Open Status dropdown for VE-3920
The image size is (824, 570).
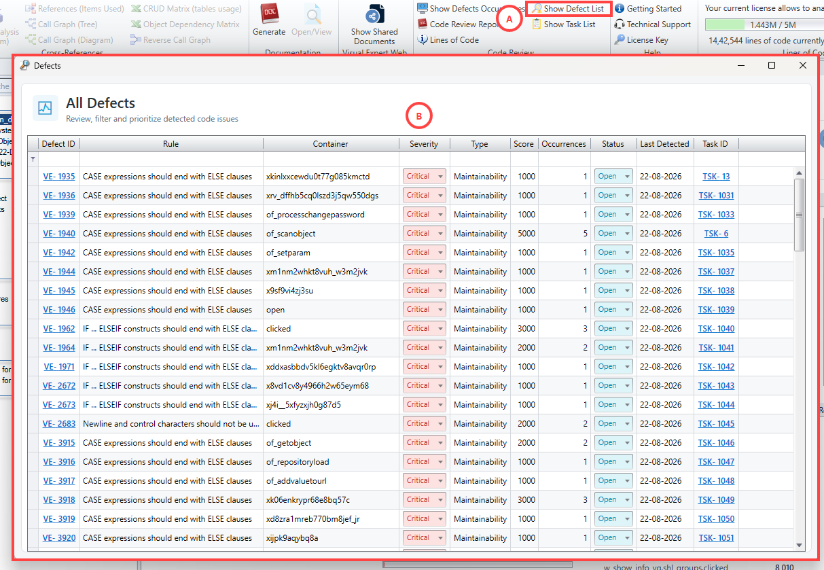coord(626,538)
